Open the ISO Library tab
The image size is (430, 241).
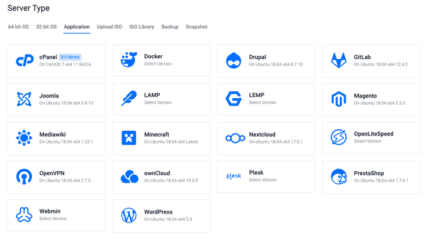coord(142,27)
